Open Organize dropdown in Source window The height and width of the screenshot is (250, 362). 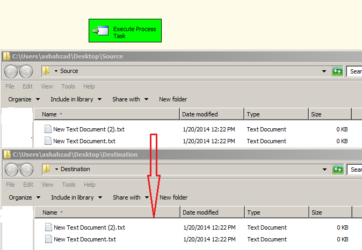point(24,99)
